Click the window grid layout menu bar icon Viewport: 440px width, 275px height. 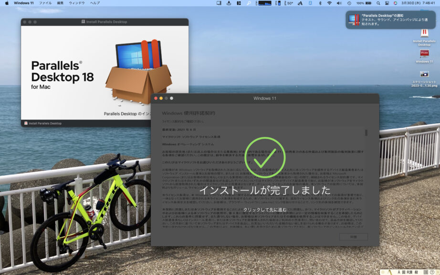[239, 3]
